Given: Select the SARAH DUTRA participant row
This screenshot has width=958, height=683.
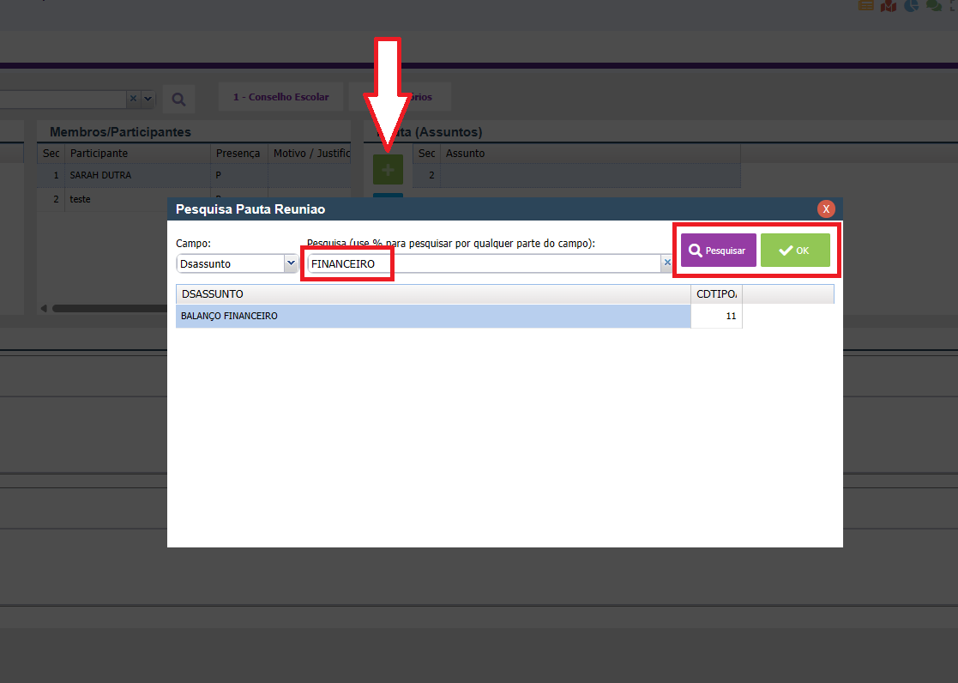Looking at the screenshot, I should [137, 175].
